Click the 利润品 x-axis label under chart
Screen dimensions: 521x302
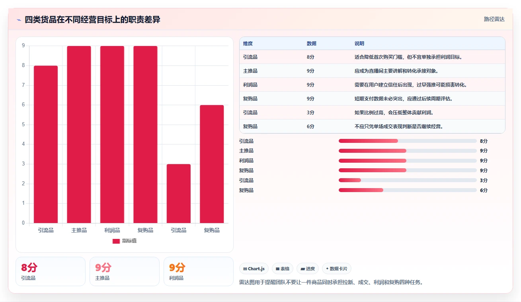pos(112,230)
